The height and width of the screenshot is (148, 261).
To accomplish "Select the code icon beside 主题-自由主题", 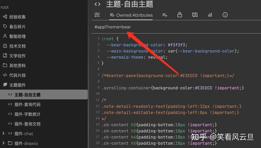I will coord(97,4).
